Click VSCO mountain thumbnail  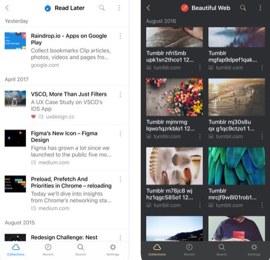pos(15,99)
